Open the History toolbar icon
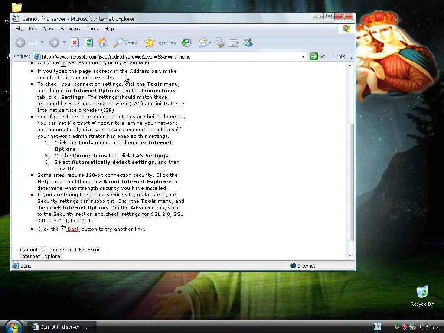Viewport: 444px width, 333px height. (x=186, y=43)
